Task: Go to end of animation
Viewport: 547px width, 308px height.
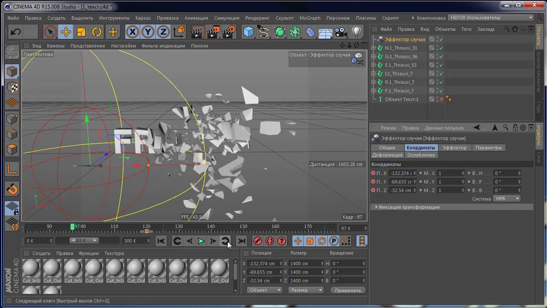Action: 241,241
